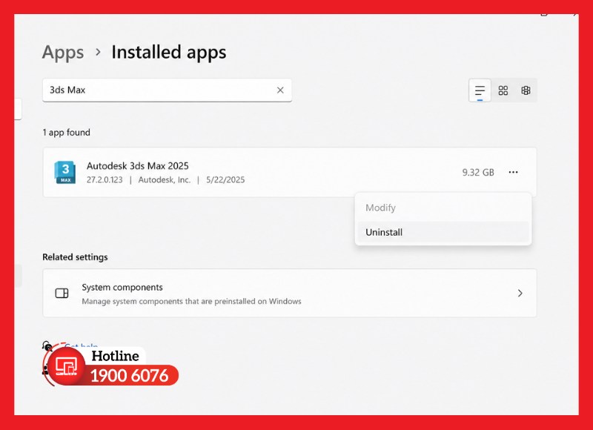
Task: Click the 5/22/2025 install date
Action: (225, 179)
